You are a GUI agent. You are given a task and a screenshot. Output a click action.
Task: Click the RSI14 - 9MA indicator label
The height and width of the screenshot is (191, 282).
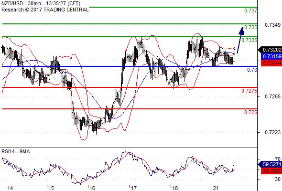click(x=16, y=152)
